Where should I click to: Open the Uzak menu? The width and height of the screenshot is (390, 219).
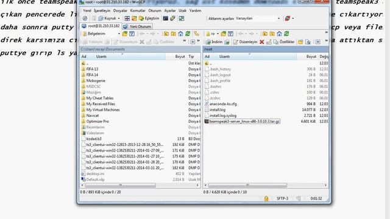[182, 11]
